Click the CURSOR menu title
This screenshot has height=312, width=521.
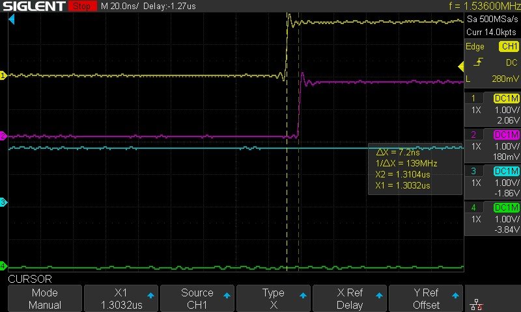coord(30,279)
